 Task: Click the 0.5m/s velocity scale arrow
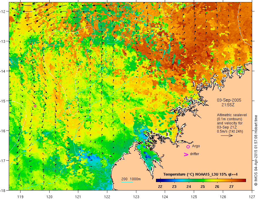click(227, 135)
